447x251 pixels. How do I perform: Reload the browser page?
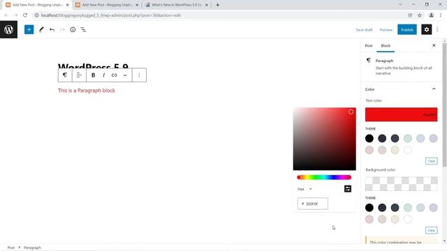pyautogui.click(x=25, y=15)
